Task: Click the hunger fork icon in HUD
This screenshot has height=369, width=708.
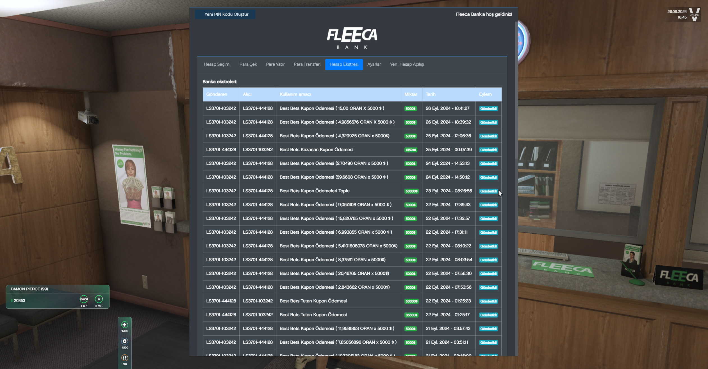Action: coord(124,358)
